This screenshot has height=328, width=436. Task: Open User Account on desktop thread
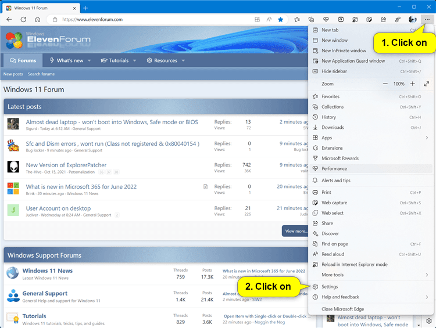[58, 208]
